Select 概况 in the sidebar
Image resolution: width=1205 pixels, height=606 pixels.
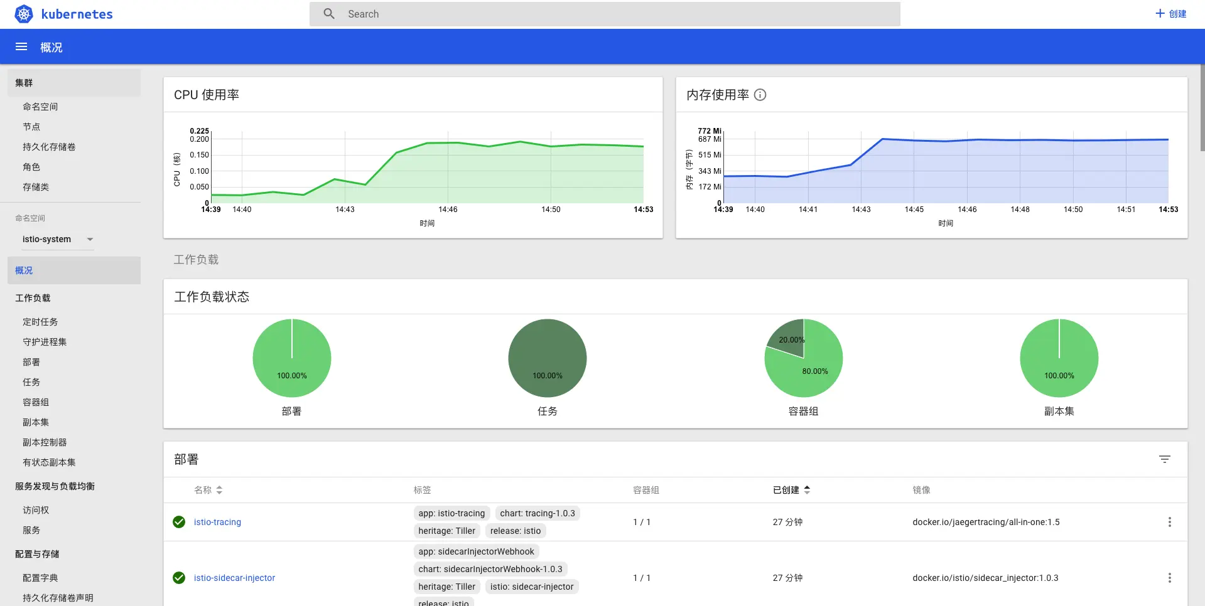coord(74,270)
